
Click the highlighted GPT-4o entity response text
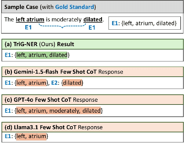pos(58,110)
